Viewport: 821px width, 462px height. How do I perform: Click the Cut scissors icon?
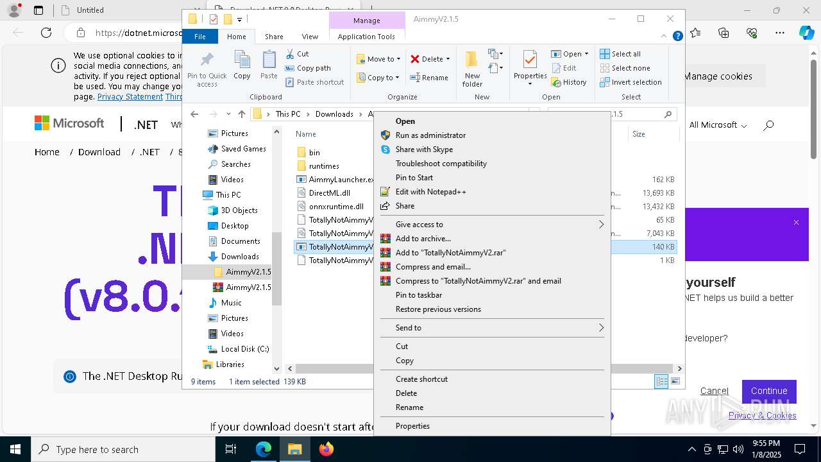[x=290, y=54]
